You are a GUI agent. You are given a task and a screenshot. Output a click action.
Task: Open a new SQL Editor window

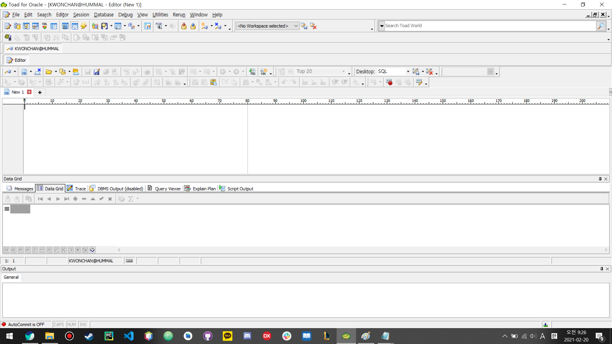pos(8,26)
